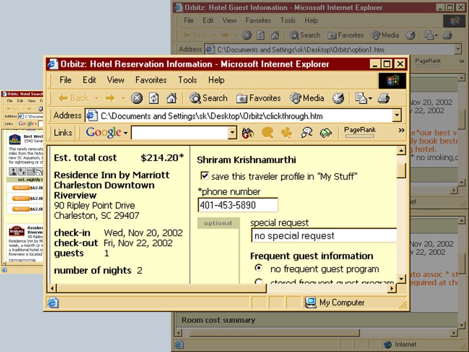
Task: Expand the Google search box history dropdown
Action: click(233, 132)
